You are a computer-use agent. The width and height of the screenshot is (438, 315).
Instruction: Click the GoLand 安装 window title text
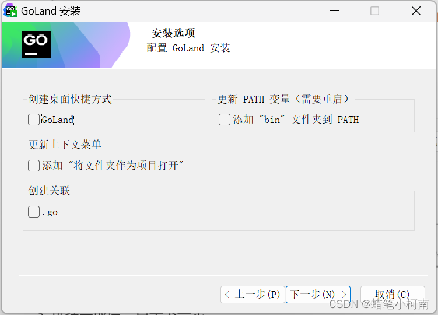coord(51,11)
